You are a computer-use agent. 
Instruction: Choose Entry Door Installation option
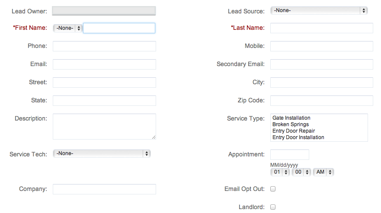pos(298,137)
